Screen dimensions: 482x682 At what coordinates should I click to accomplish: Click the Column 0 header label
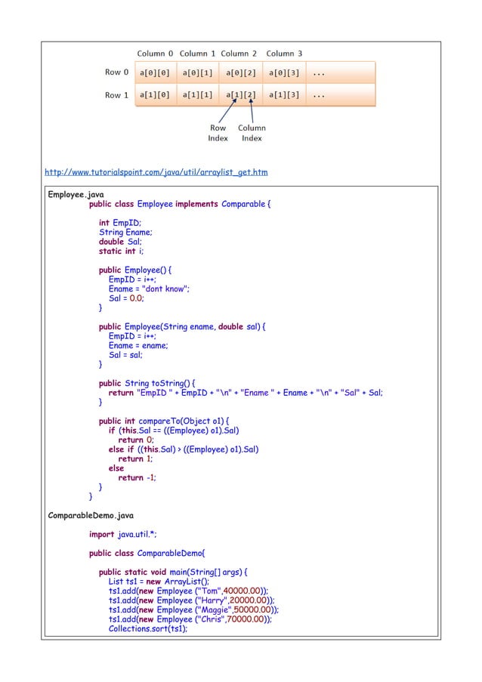155,54
